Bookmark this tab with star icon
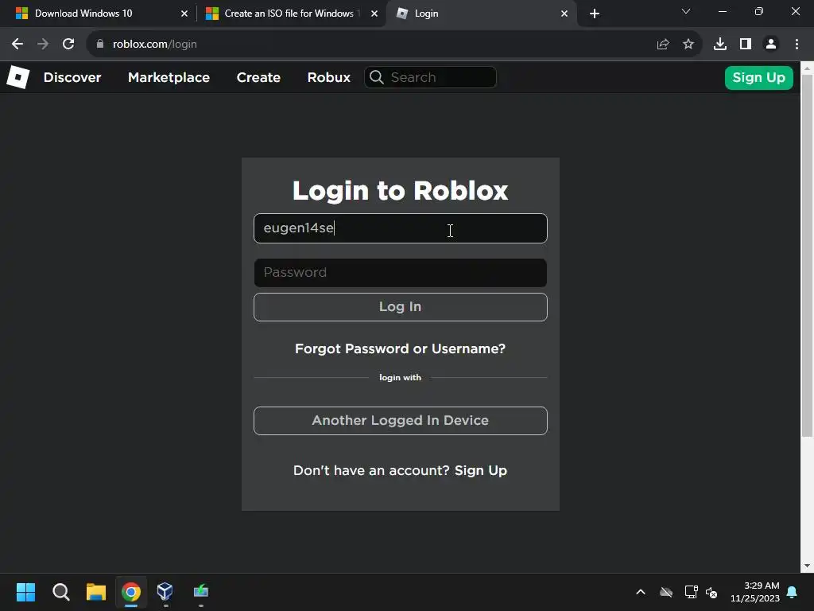 (x=688, y=45)
